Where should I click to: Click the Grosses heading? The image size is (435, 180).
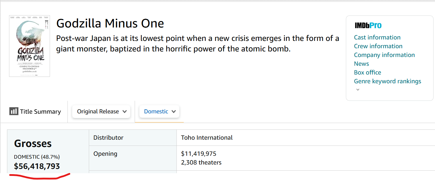click(33, 143)
